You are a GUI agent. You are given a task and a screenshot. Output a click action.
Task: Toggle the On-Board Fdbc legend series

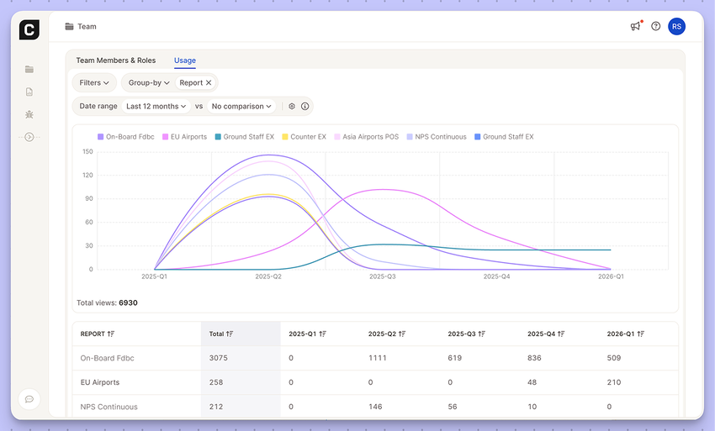tap(128, 137)
